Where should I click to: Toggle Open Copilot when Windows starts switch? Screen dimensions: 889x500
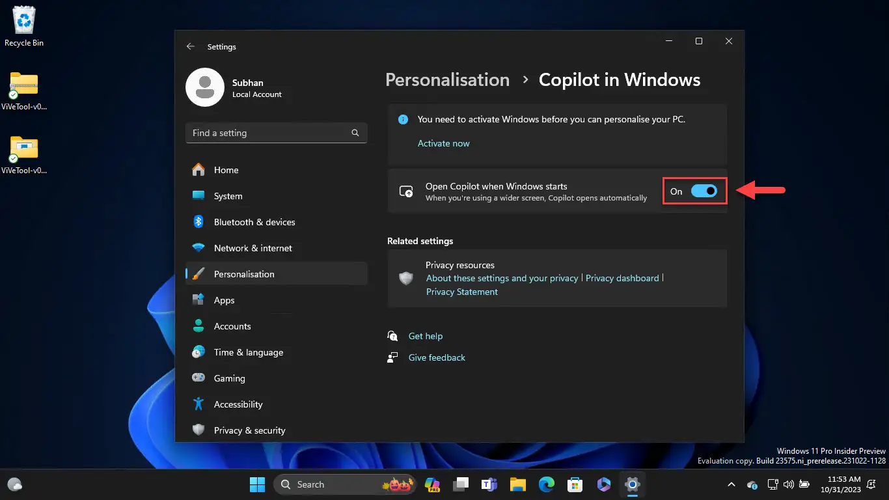pyautogui.click(x=704, y=191)
